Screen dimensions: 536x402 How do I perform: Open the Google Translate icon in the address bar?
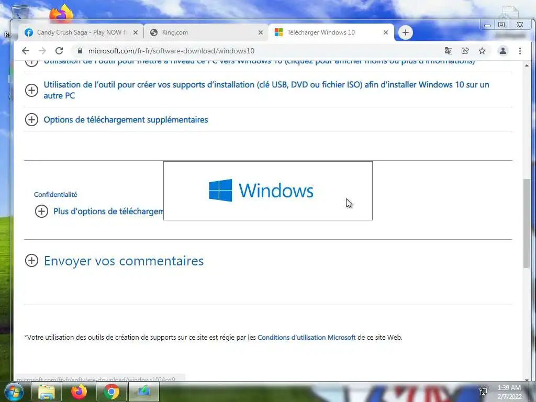(448, 51)
